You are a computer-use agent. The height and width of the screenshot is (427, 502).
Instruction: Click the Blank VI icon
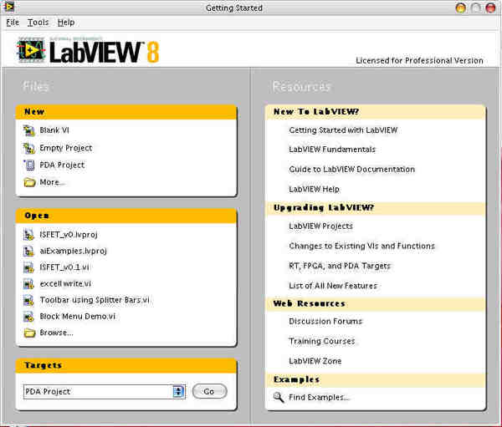(x=28, y=130)
